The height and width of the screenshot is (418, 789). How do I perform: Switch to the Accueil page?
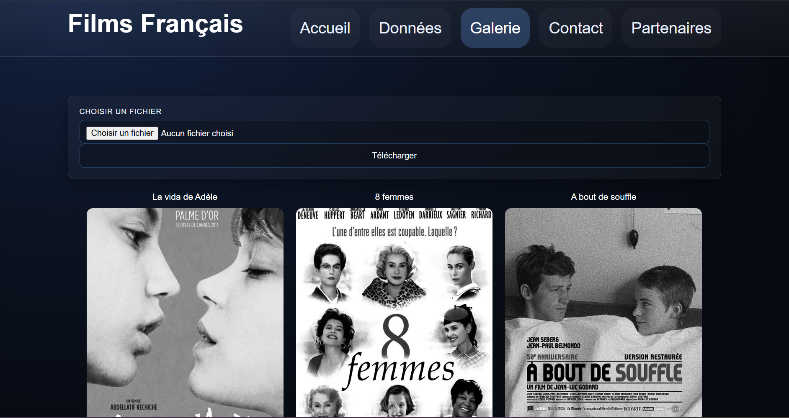pyautogui.click(x=325, y=28)
